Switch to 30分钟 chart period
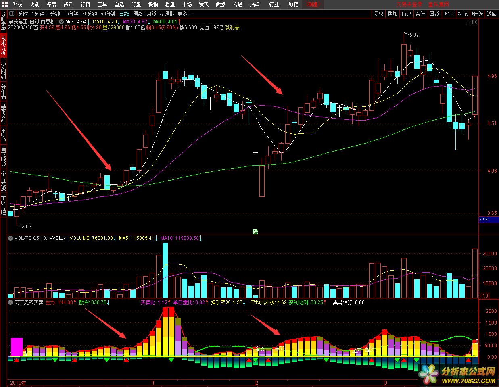The width and height of the screenshot is (499, 387). pyautogui.click(x=90, y=14)
